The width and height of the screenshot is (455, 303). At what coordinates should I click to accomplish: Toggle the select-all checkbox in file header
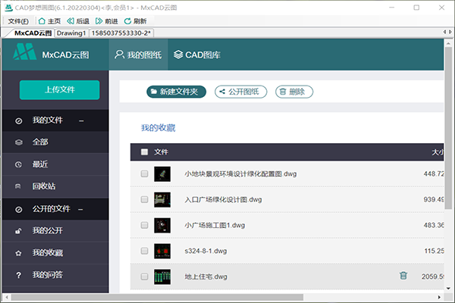144,152
